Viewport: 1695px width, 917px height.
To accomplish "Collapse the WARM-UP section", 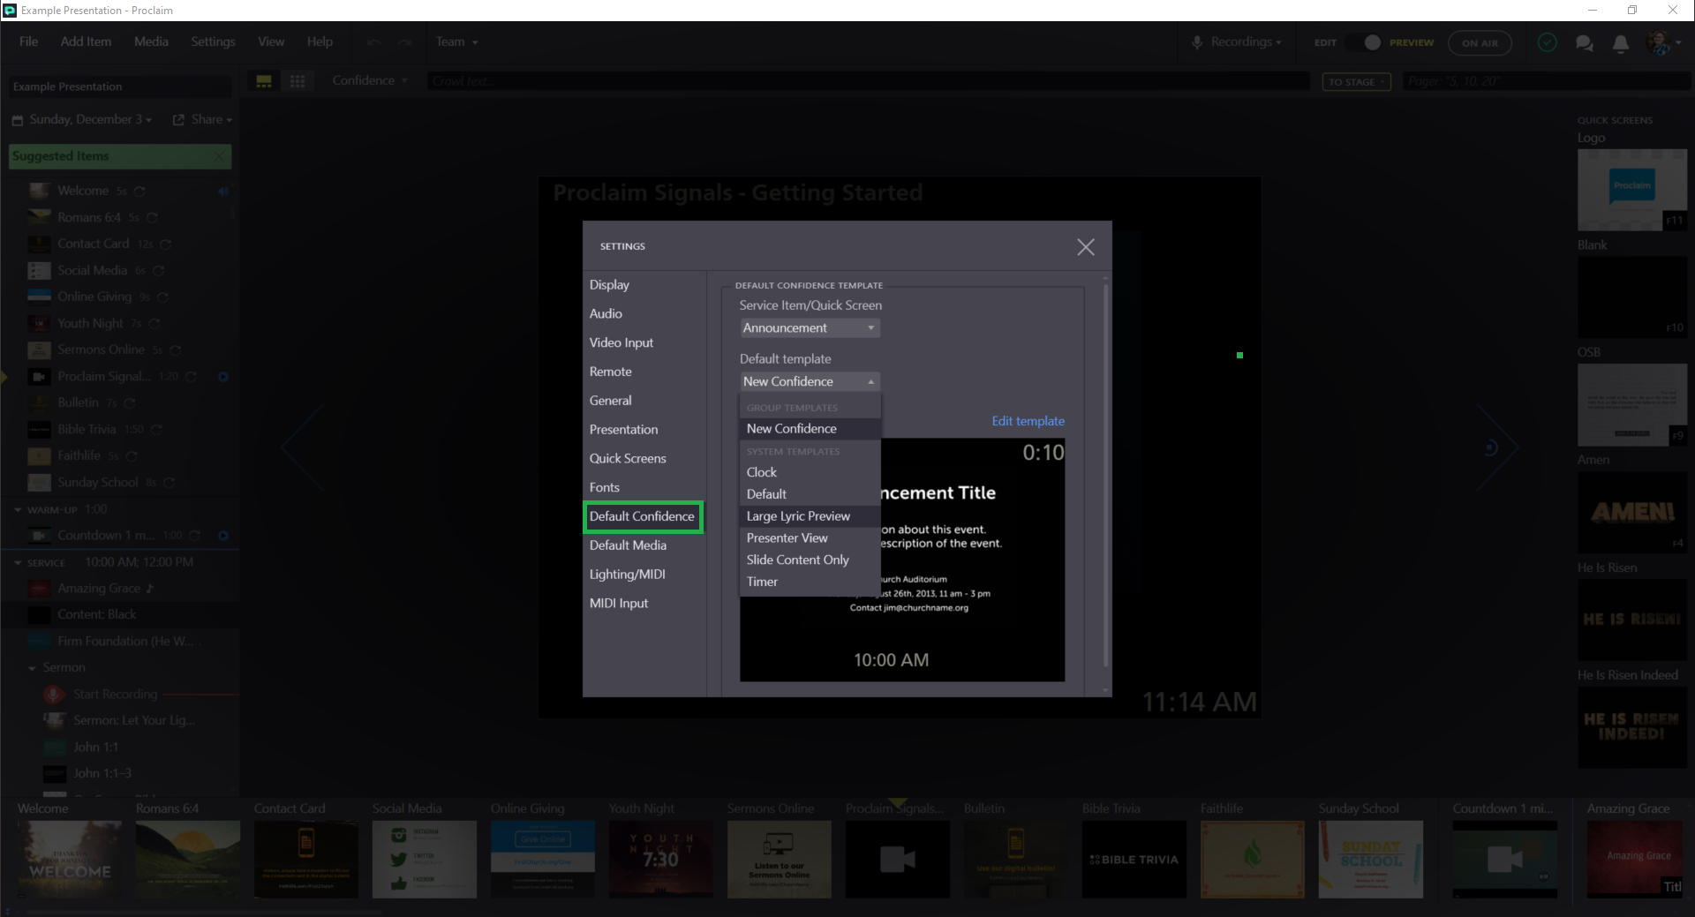I will click(18, 510).
